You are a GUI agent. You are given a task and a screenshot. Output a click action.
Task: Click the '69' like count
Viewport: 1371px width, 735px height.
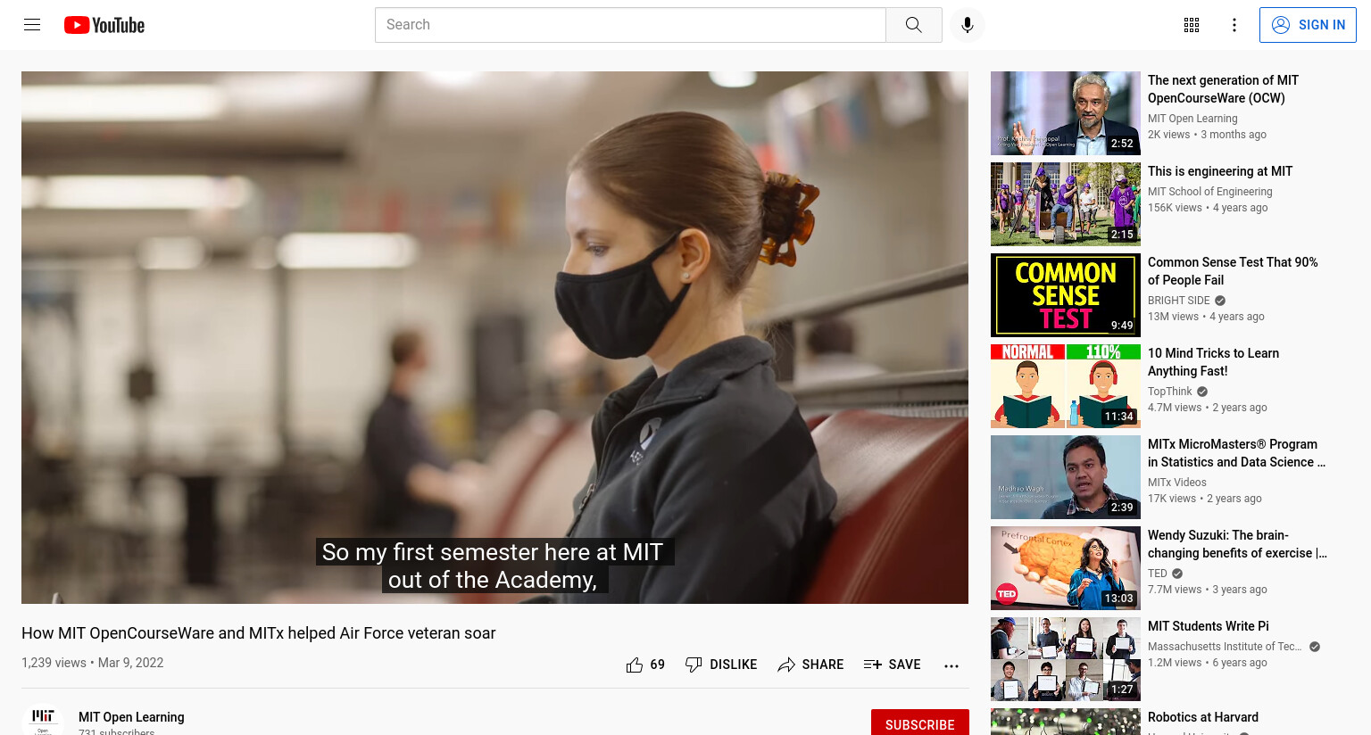coord(658,665)
